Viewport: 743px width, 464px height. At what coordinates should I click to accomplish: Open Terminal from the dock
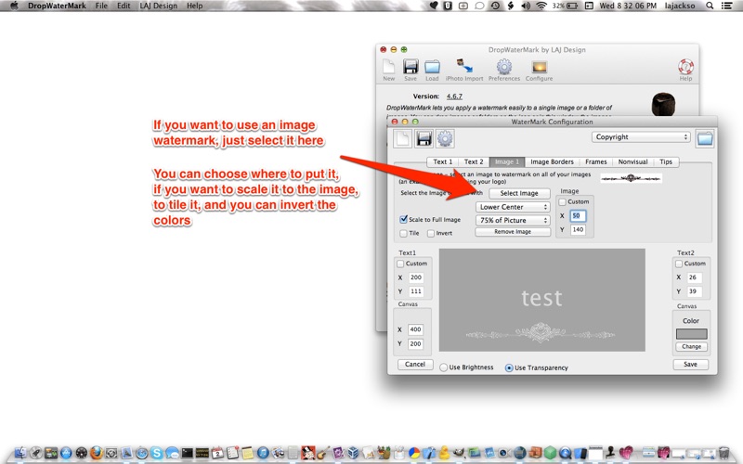pos(188,453)
